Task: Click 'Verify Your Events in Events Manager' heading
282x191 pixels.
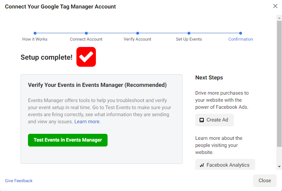Action: pyautogui.click(x=97, y=85)
